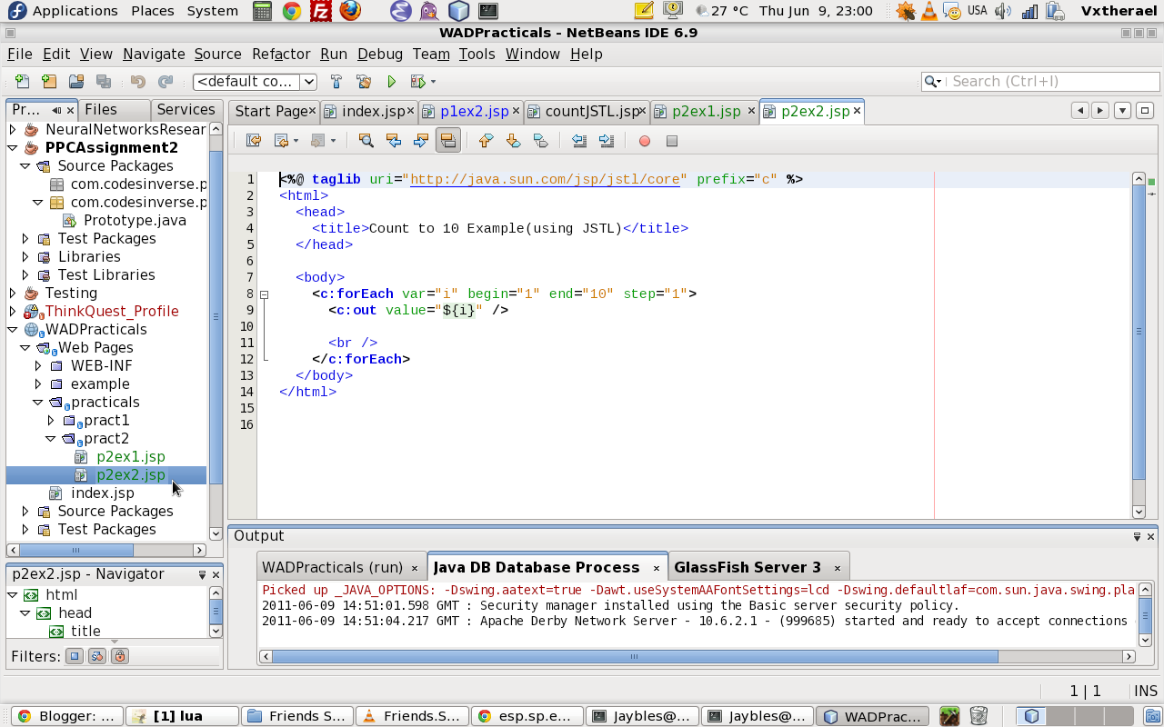Click the New File toolbar icon
The image size is (1164, 727).
pyautogui.click(x=22, y=81)
